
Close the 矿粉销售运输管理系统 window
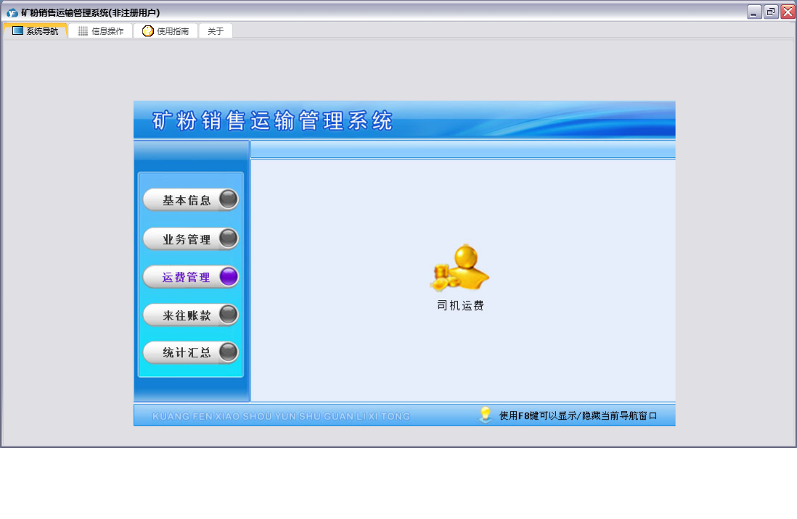click(x=788, y=12)
